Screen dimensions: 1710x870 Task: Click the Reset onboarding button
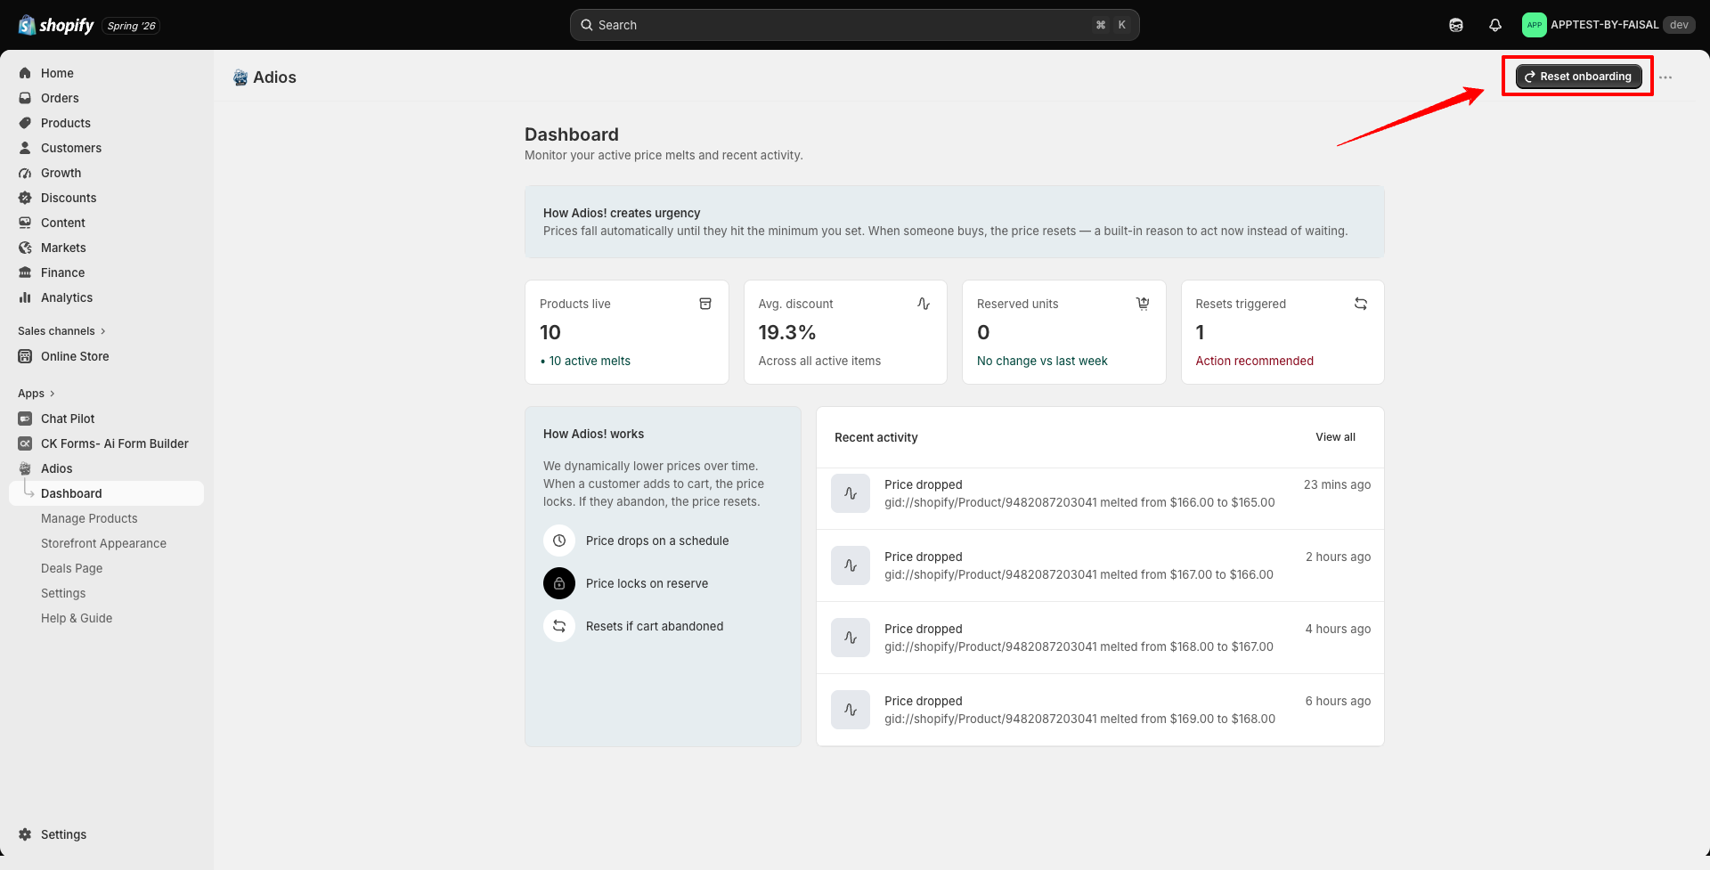(x=1578, y=77)
